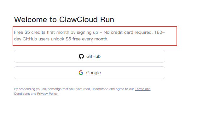Click the word "ClawCloud" in the heading
The width and height of the screenshot is (203, 114).
(78, 20)
